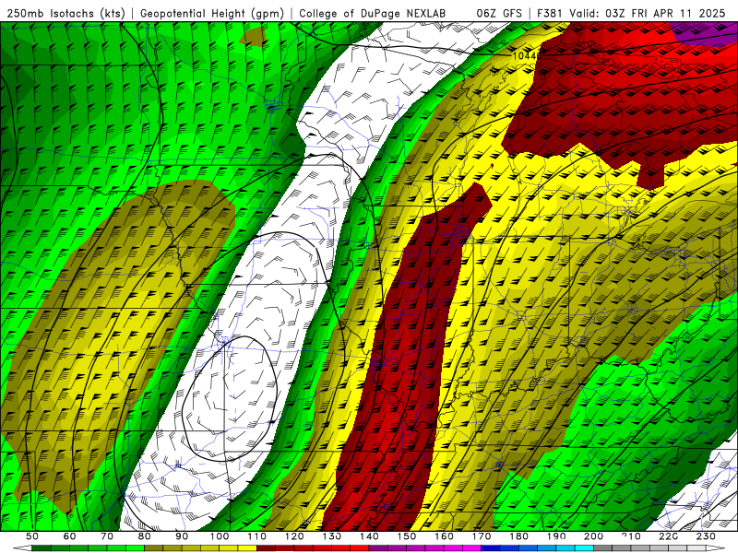Click the '200' legend value
The height and width of the screenshot is (553, 738).
click(594, 536)
